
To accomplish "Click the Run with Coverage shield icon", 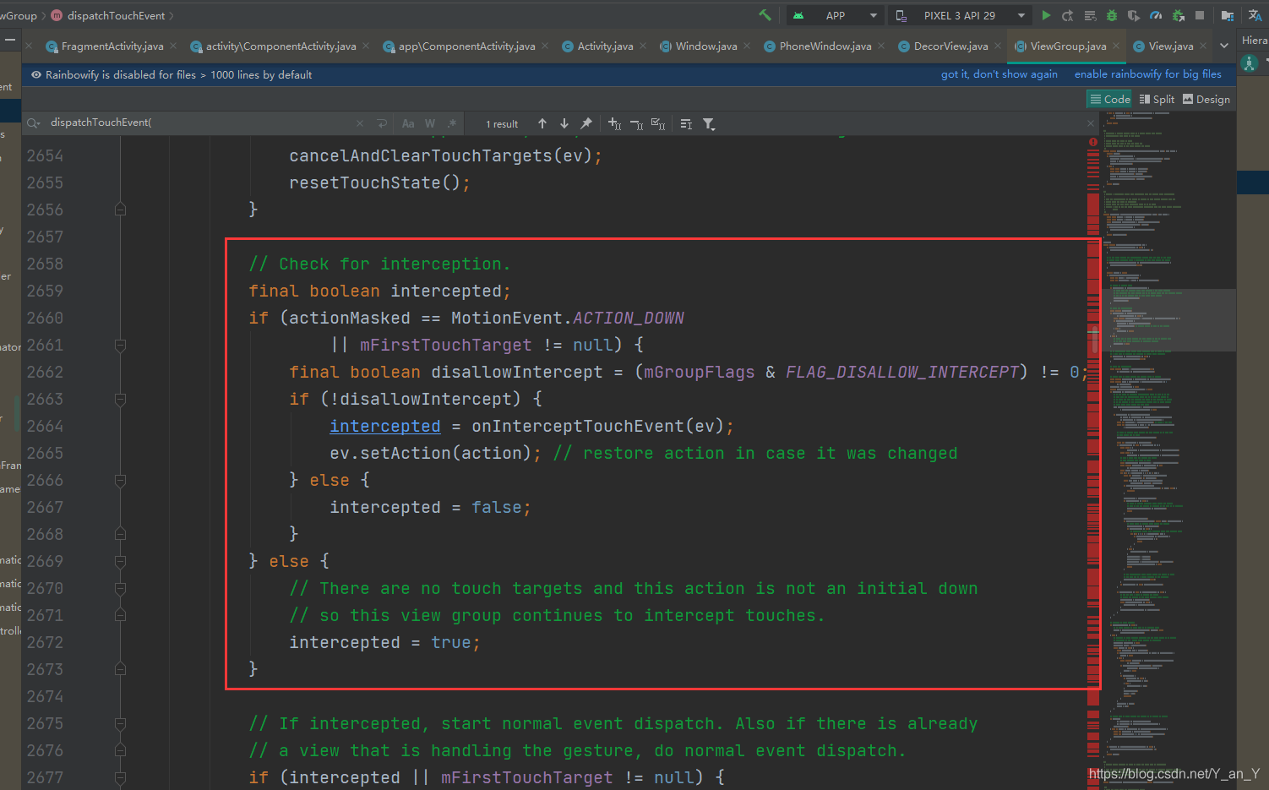I will tap(1134, 15).
